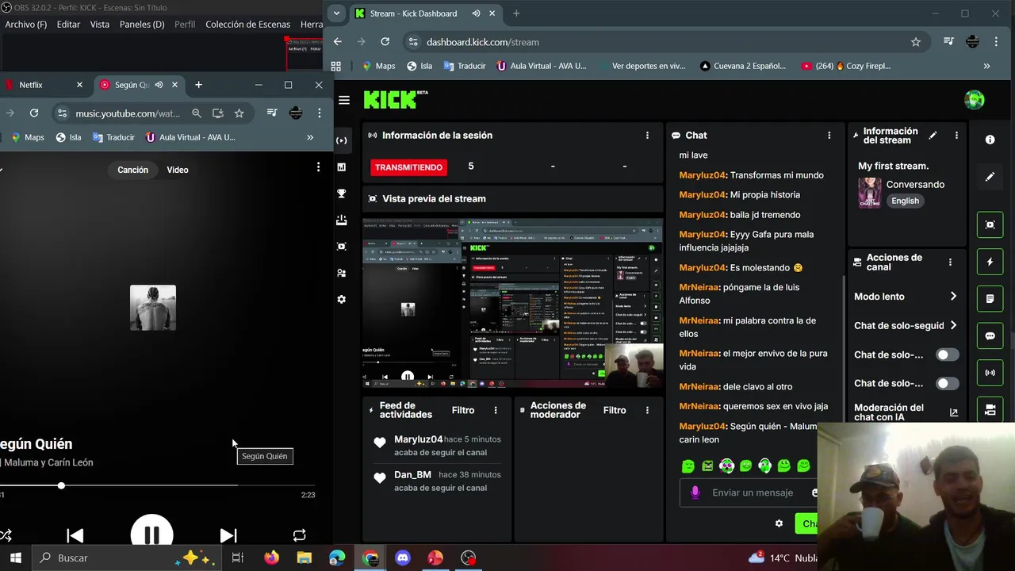
Task: Click the English language tag
Action: (x=905, y=201)
